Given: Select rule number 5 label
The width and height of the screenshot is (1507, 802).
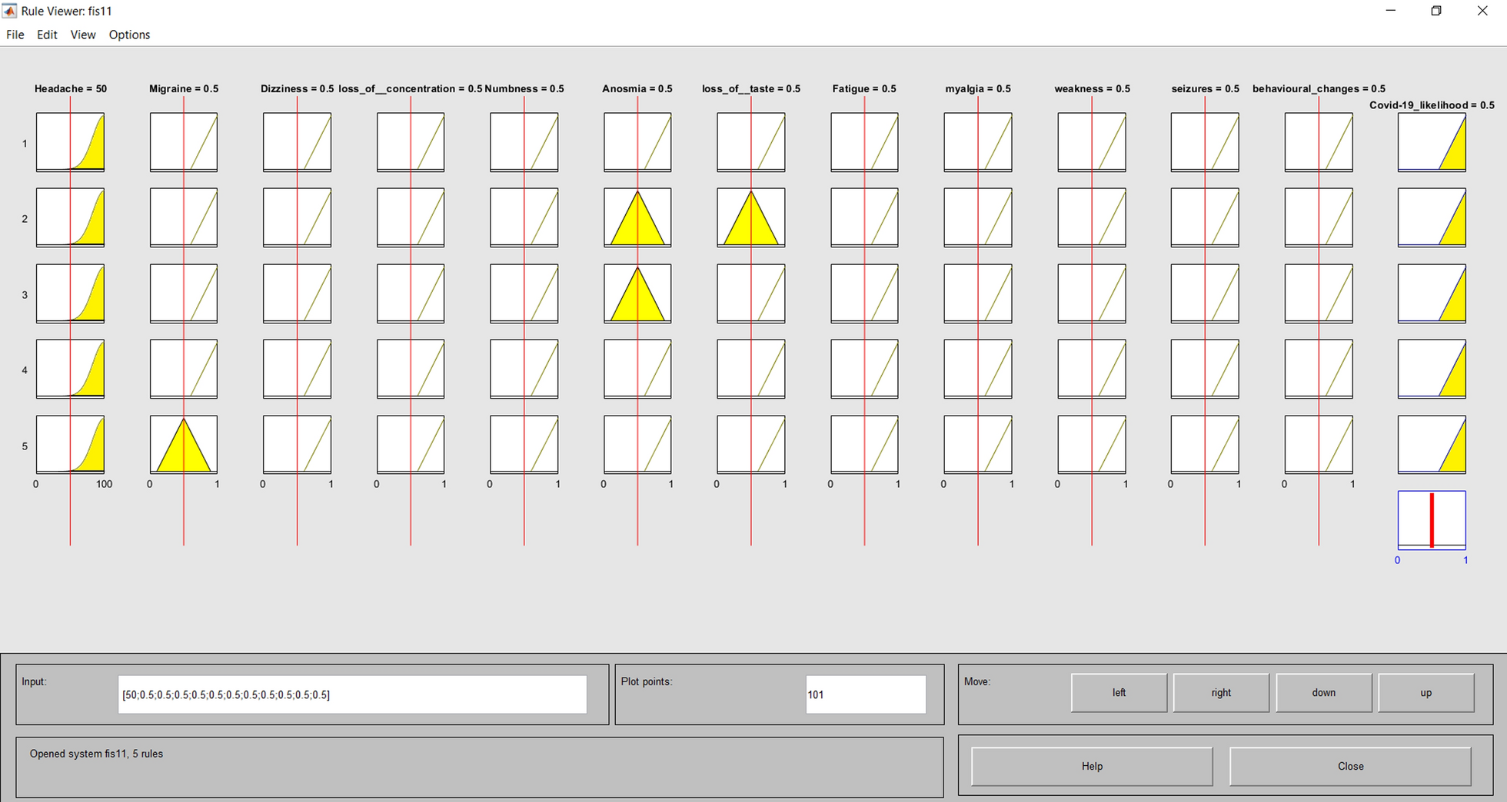Looking at the screenshot, I should [x=25, y=446].
